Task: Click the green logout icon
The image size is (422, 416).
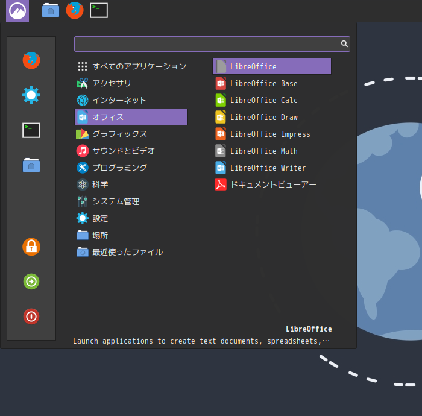Action: point(31,282)
